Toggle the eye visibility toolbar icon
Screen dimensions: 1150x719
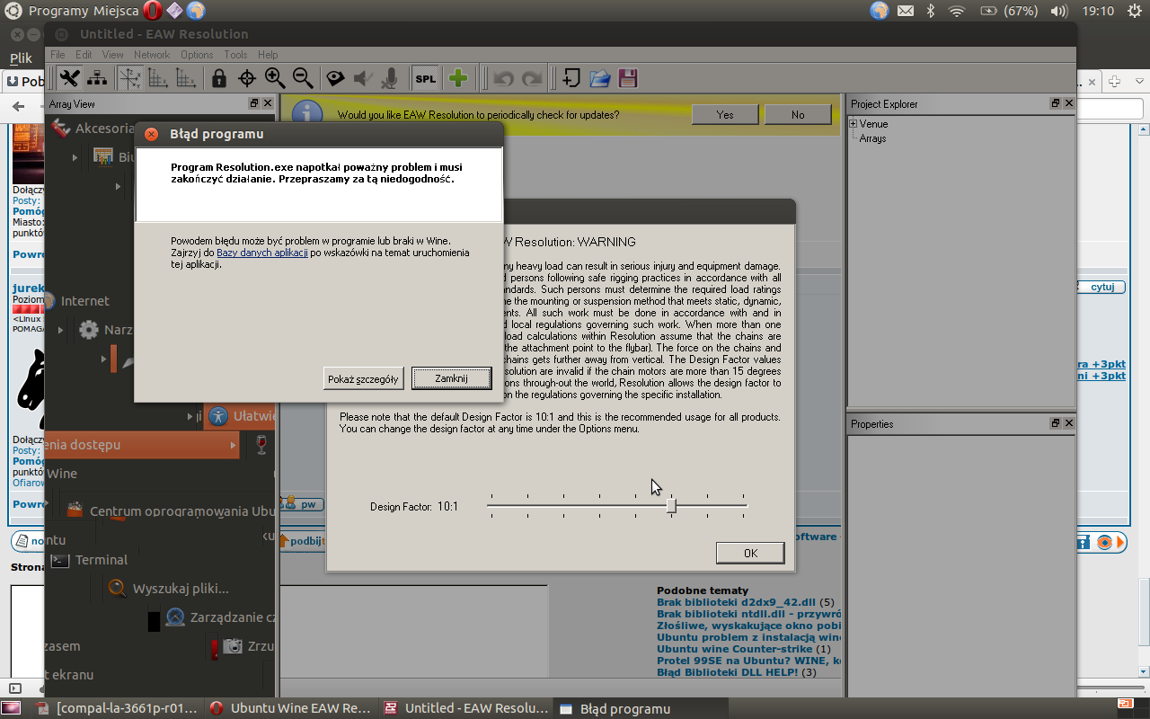click(x=335, y=78)
